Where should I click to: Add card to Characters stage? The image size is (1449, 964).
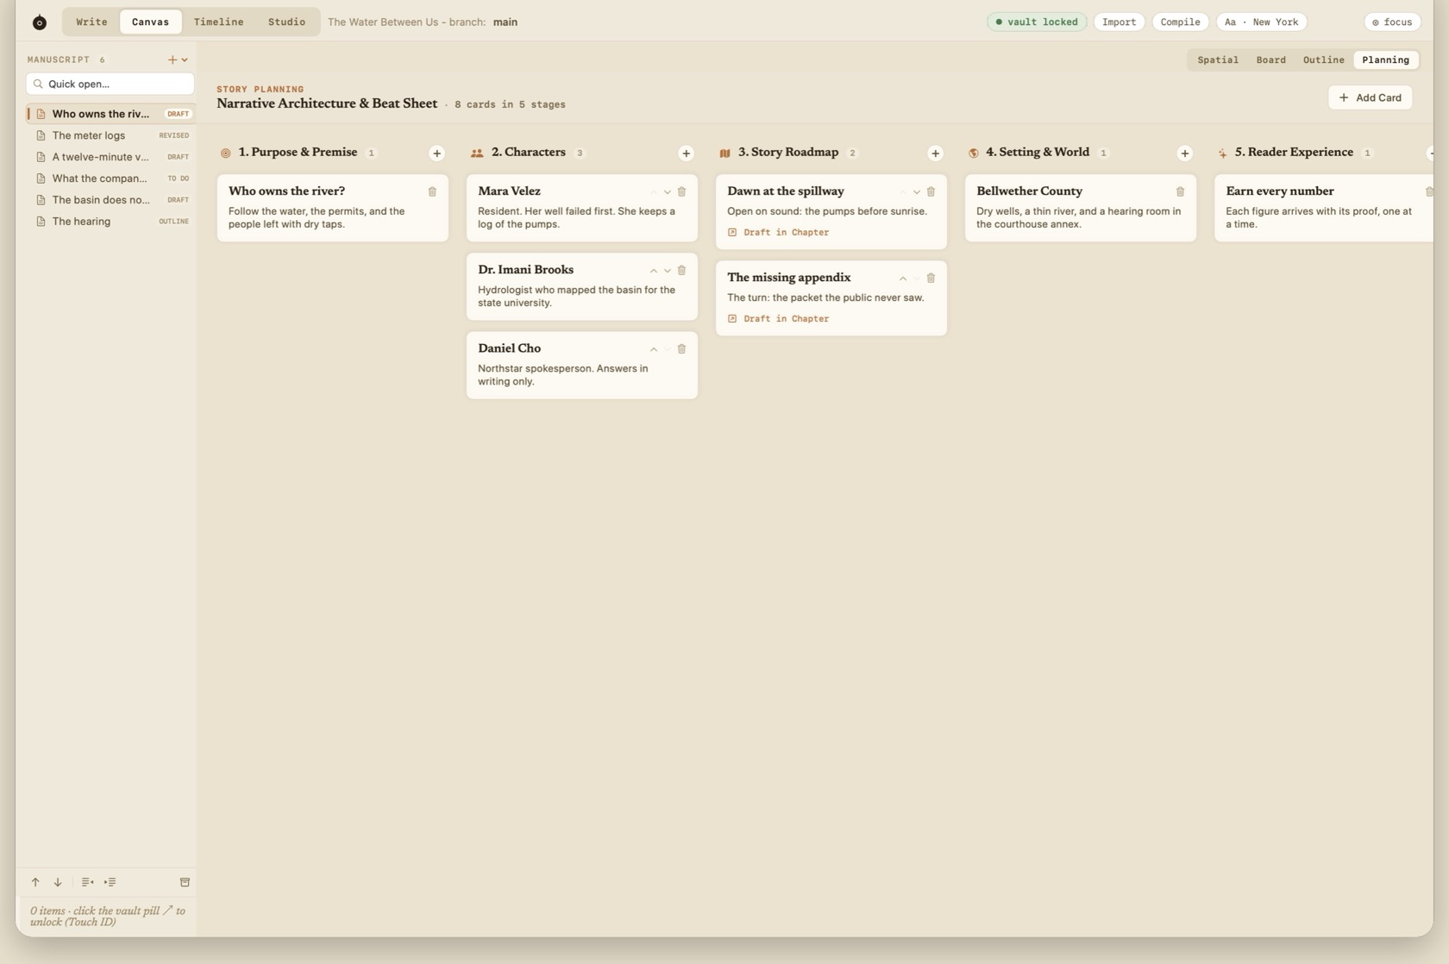click(686, 153)
